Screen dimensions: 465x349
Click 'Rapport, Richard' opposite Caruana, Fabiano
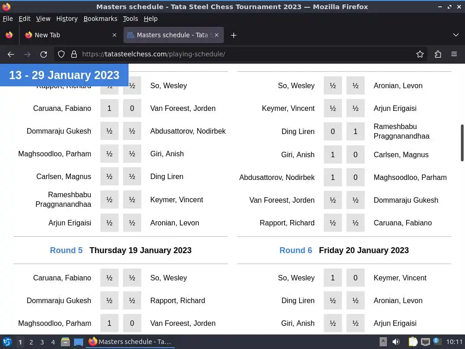pyautogui.click(x=287, y=223)
